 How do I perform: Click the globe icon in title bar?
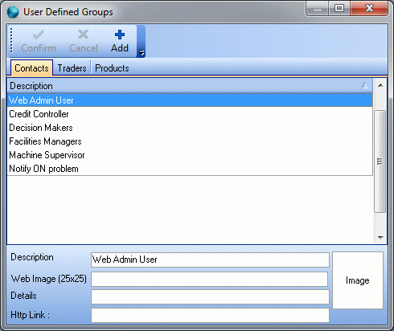tap(13, 12)
